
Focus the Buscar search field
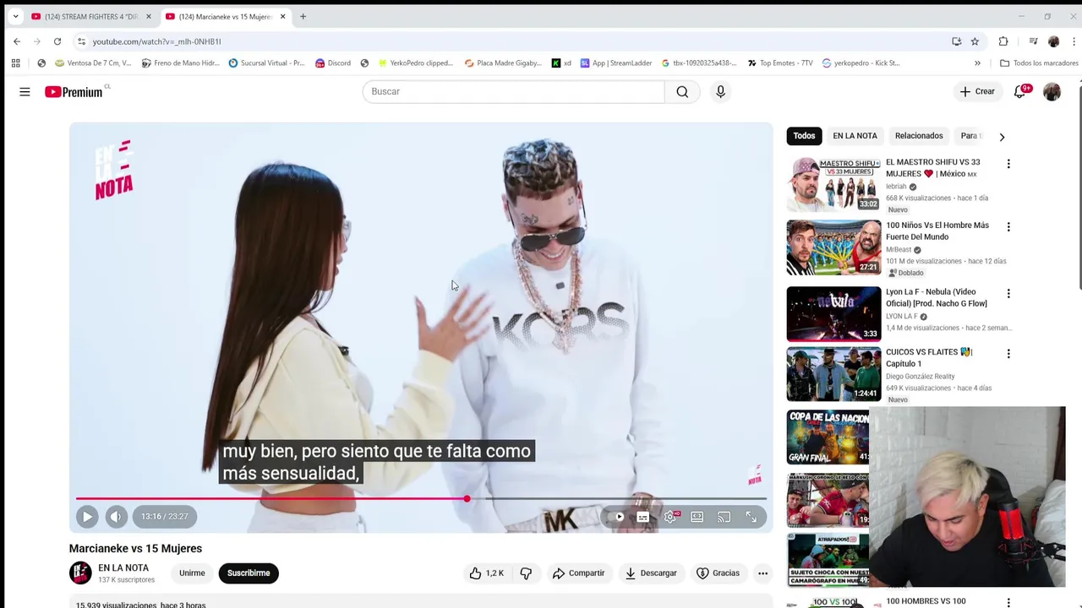coord(514,91)
